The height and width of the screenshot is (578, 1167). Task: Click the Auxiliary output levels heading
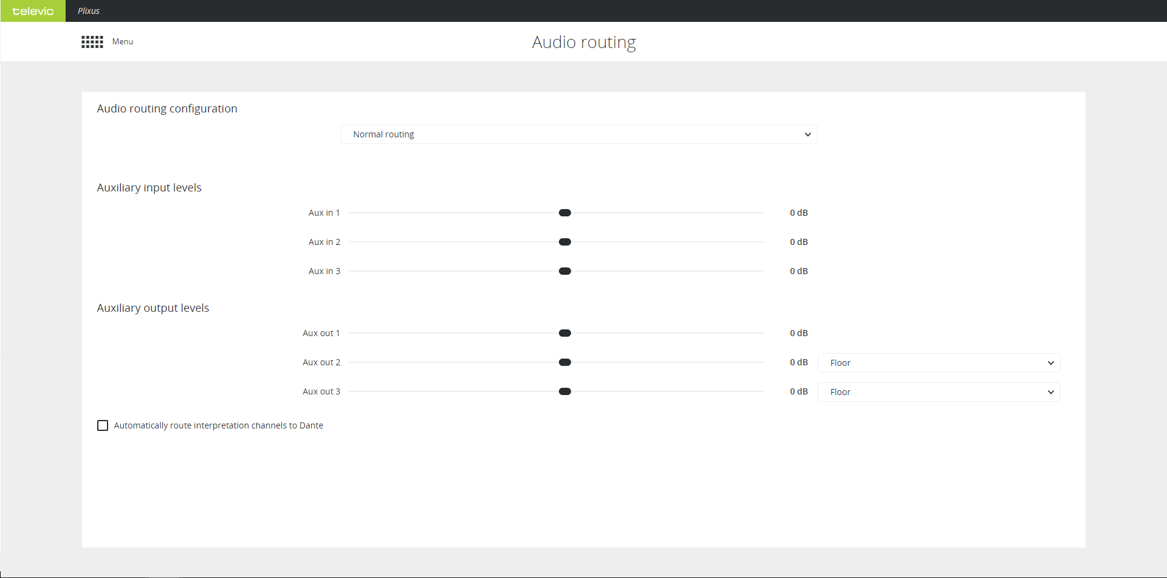click(x=153, y=308)
